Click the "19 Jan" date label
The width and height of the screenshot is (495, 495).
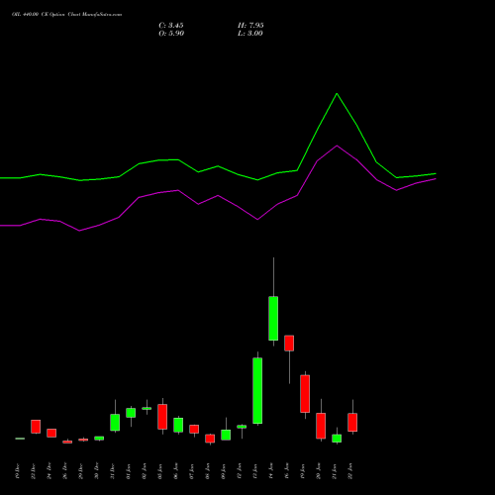point(303,471)
